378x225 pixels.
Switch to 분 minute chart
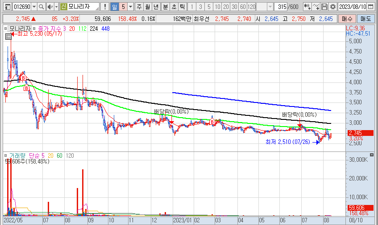coord(166,7)
